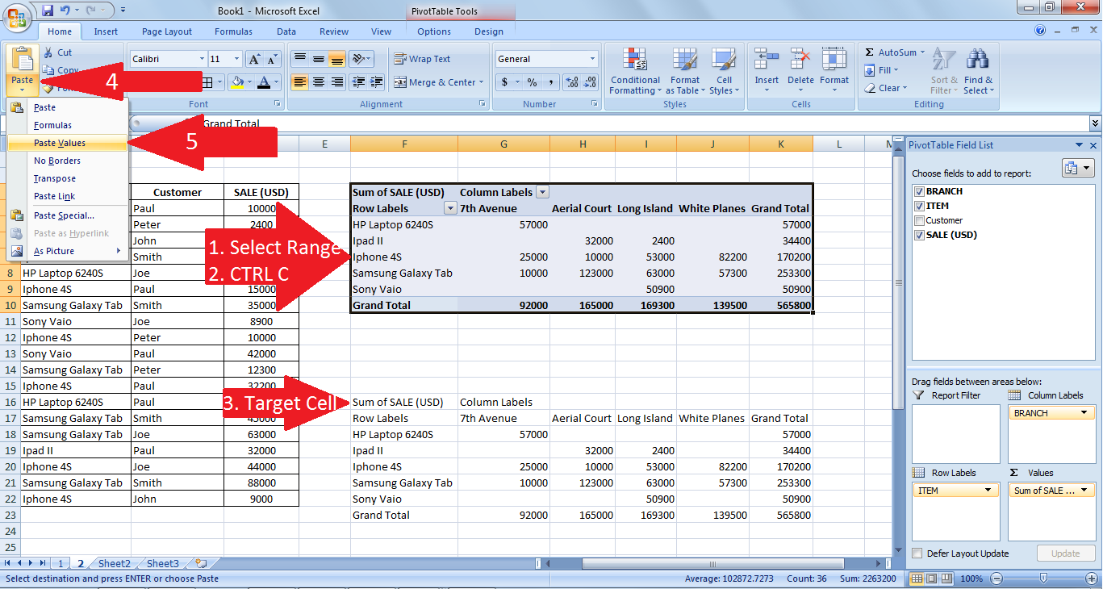Click the Percent Style icon
This screenshot has height=589, width=1103.
click(x=532, y=82)
